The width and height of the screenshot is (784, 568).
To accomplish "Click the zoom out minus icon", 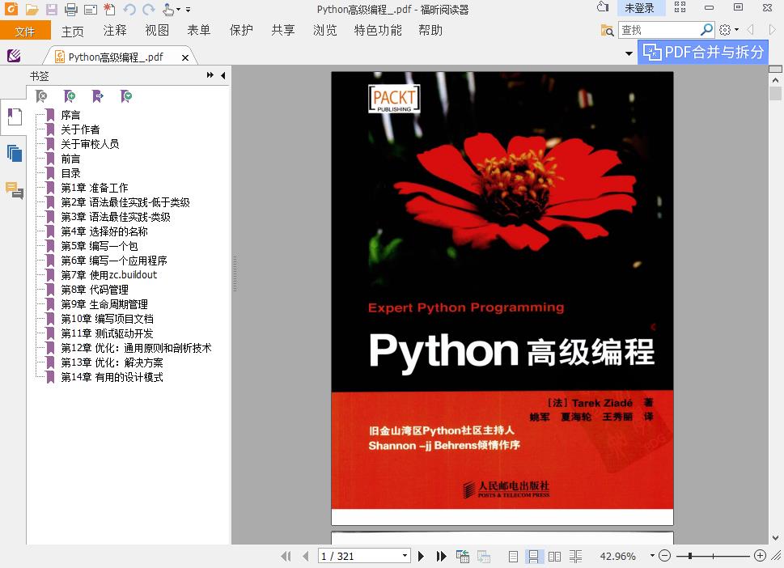I will tap(664, 556).
